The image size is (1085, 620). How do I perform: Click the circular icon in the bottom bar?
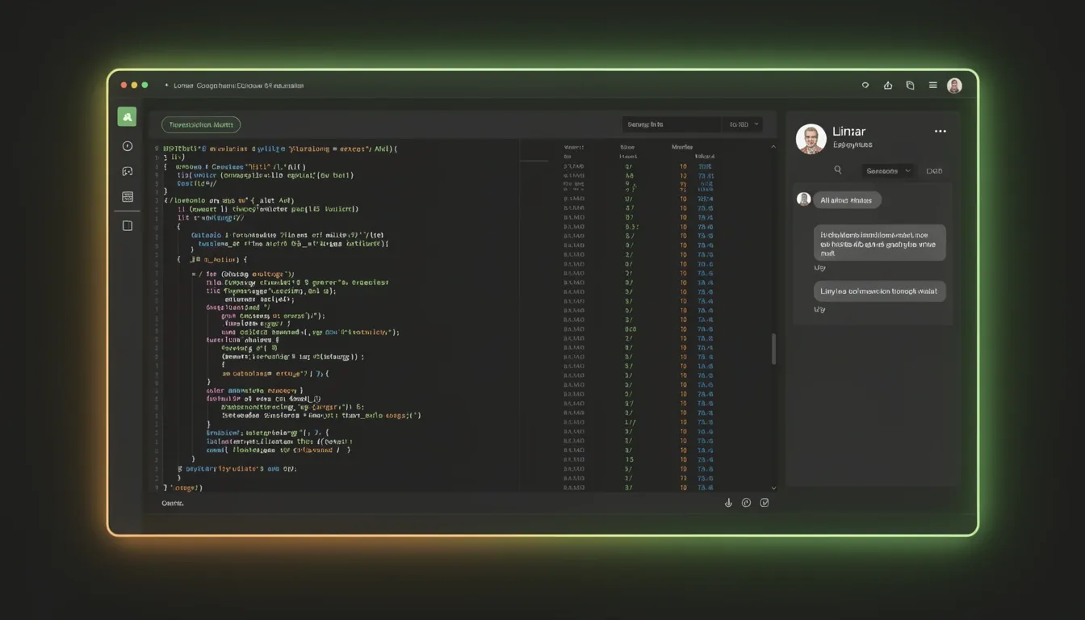746,503
